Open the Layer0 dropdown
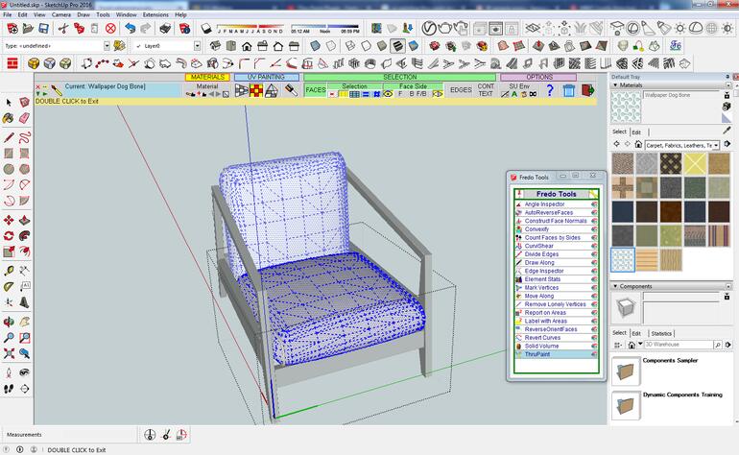739x455 pixels. tap(197, 46)
